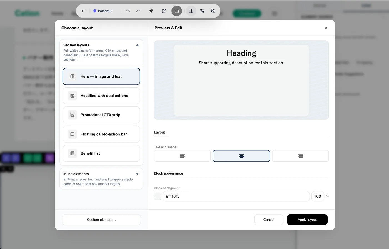Screen dimensions: 389x249
Task: Open the adjustment sliders settings icon
Action: pyautogui.click(x=202, y=11)
